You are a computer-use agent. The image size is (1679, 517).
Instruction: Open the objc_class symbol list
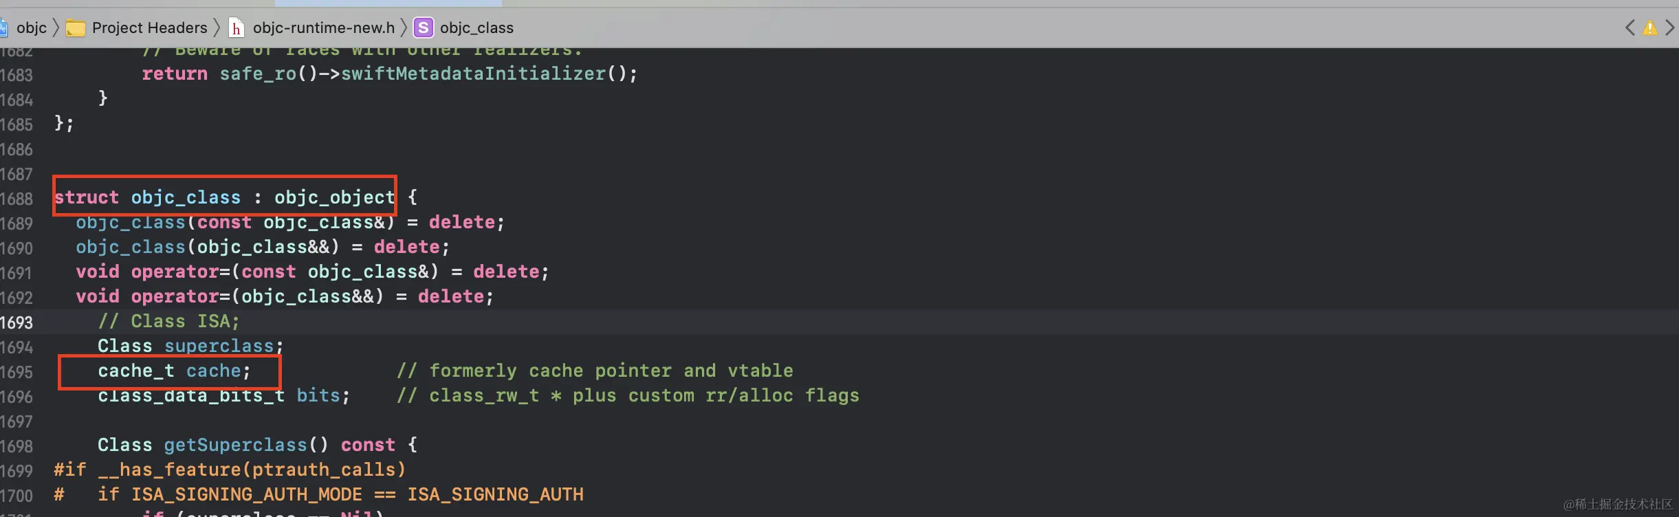click(476, 28)
